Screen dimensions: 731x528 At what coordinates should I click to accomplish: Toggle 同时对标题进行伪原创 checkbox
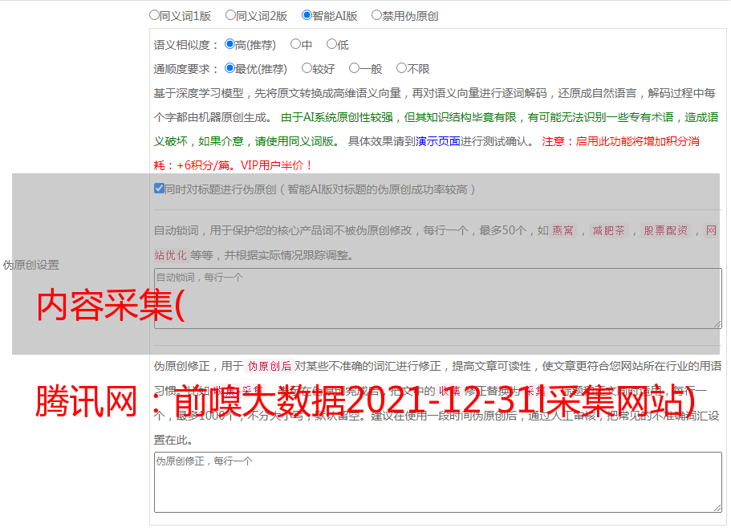159,189
